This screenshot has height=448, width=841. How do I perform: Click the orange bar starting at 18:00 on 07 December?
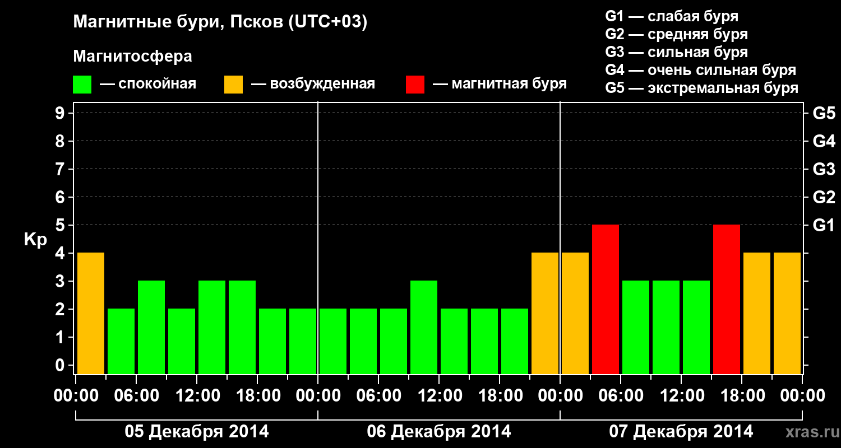click(757, 313)
